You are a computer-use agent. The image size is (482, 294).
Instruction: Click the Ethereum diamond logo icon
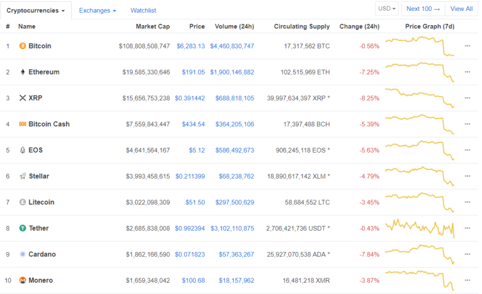click(22, 72)
